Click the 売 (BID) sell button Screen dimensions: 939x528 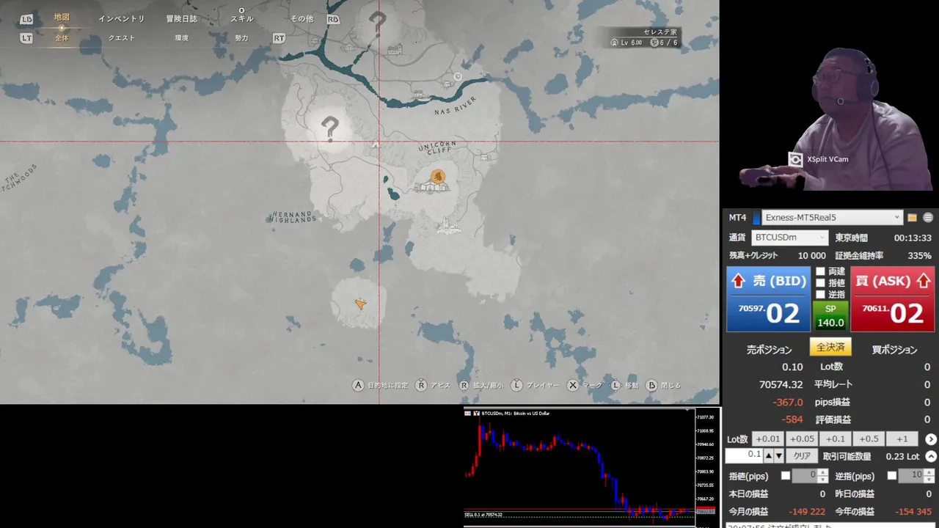(768, 299)
